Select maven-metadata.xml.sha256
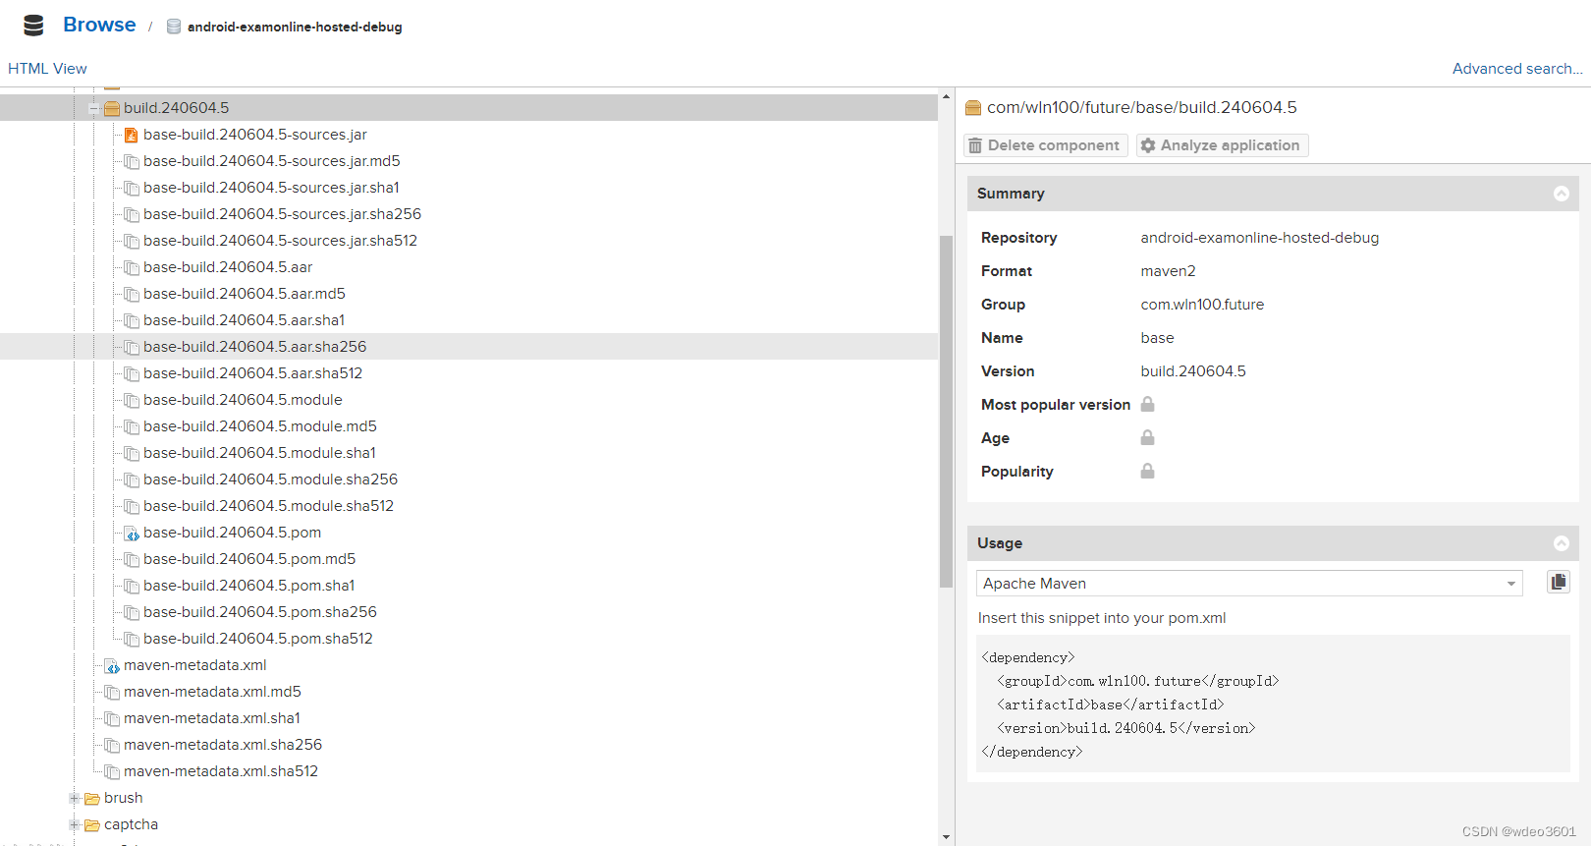Screen dimensions: 1591x846 click(223, 745)
